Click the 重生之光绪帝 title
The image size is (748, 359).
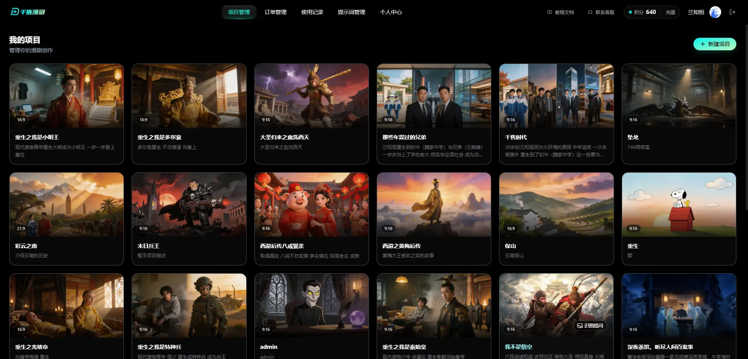pos(32,347)
